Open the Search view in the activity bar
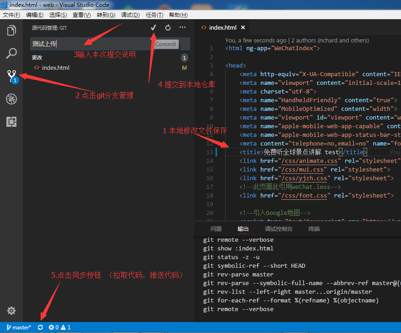The image size is (401, 333). click(x=11, y=53)
